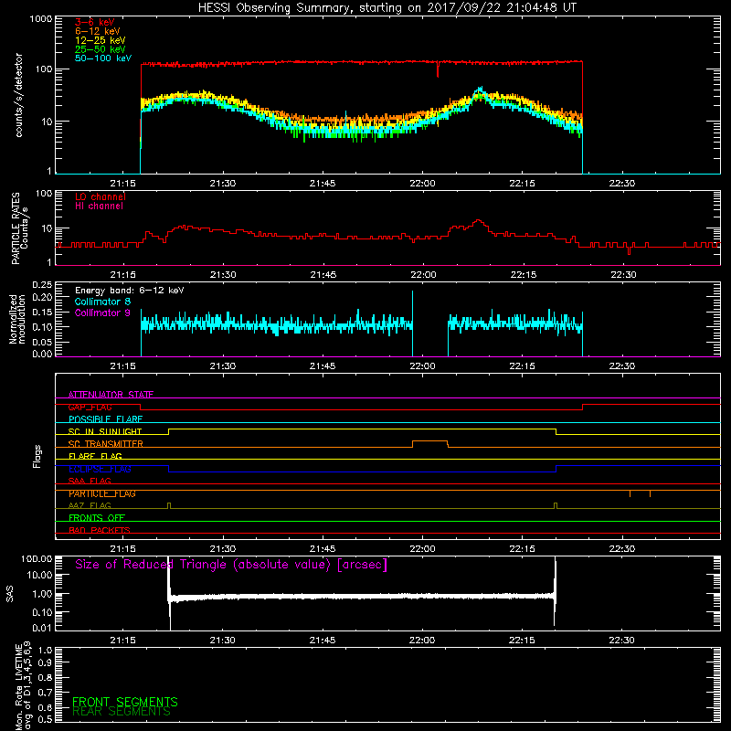The image size is (731, 731).
Task: Click the particle rate LO peak near 22:08
Action: (x=478, y=221)
